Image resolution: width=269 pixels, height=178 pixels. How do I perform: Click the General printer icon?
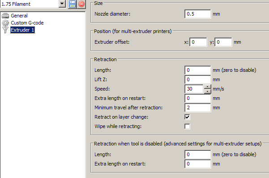point(5,16)
